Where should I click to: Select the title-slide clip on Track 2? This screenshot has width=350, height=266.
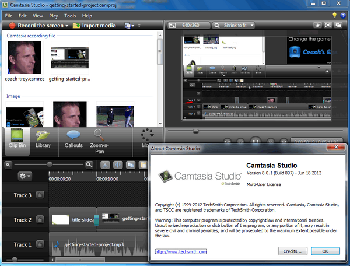[x=72, y=219]
